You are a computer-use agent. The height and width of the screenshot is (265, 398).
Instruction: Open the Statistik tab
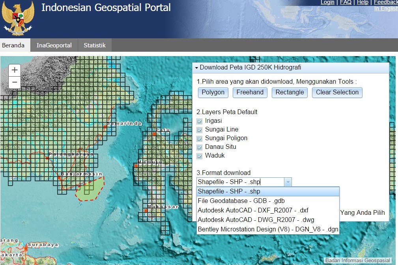click(95, 45)
